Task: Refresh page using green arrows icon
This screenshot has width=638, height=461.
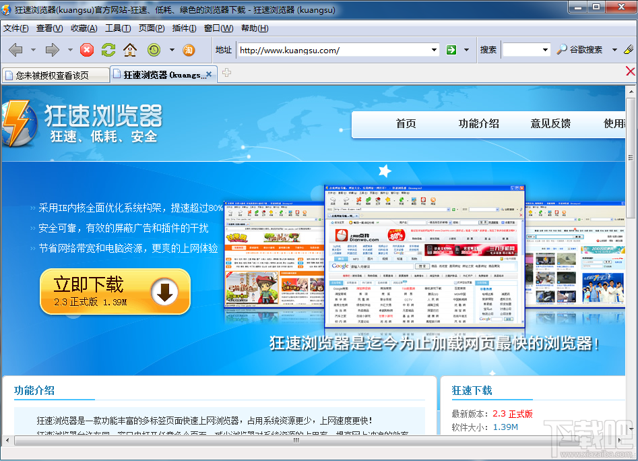Action: 108,50
